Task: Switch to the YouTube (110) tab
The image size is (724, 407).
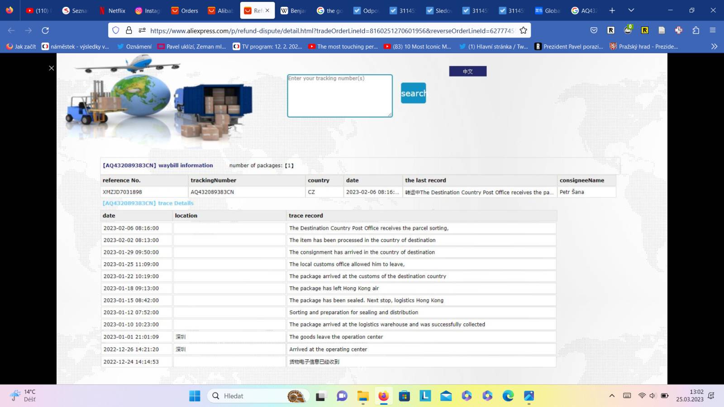Action: point(39,10)
